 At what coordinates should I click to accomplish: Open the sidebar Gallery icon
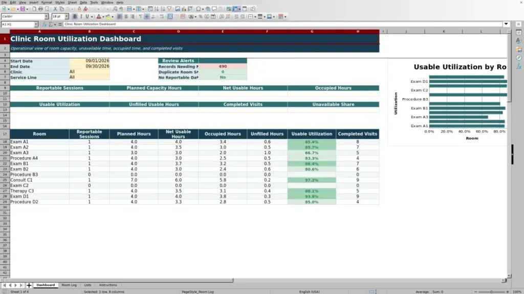(x=519, y=50)
